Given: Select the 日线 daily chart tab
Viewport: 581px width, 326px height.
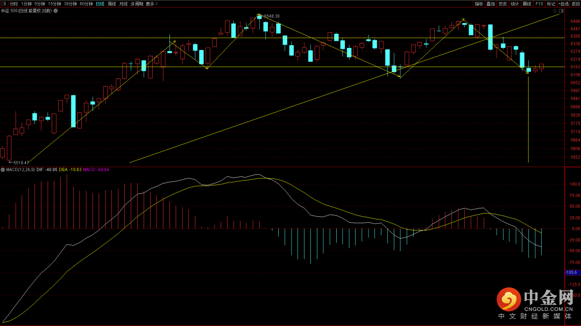Looking at the screenshot, I should pyautogui.click(x=100, y=4).
